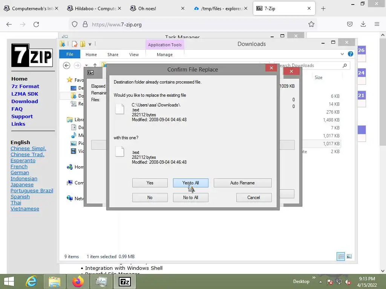The height and width of the screenshot is (289, 386).
Task: Click the Pictures library icon
Action: (74, 143)
